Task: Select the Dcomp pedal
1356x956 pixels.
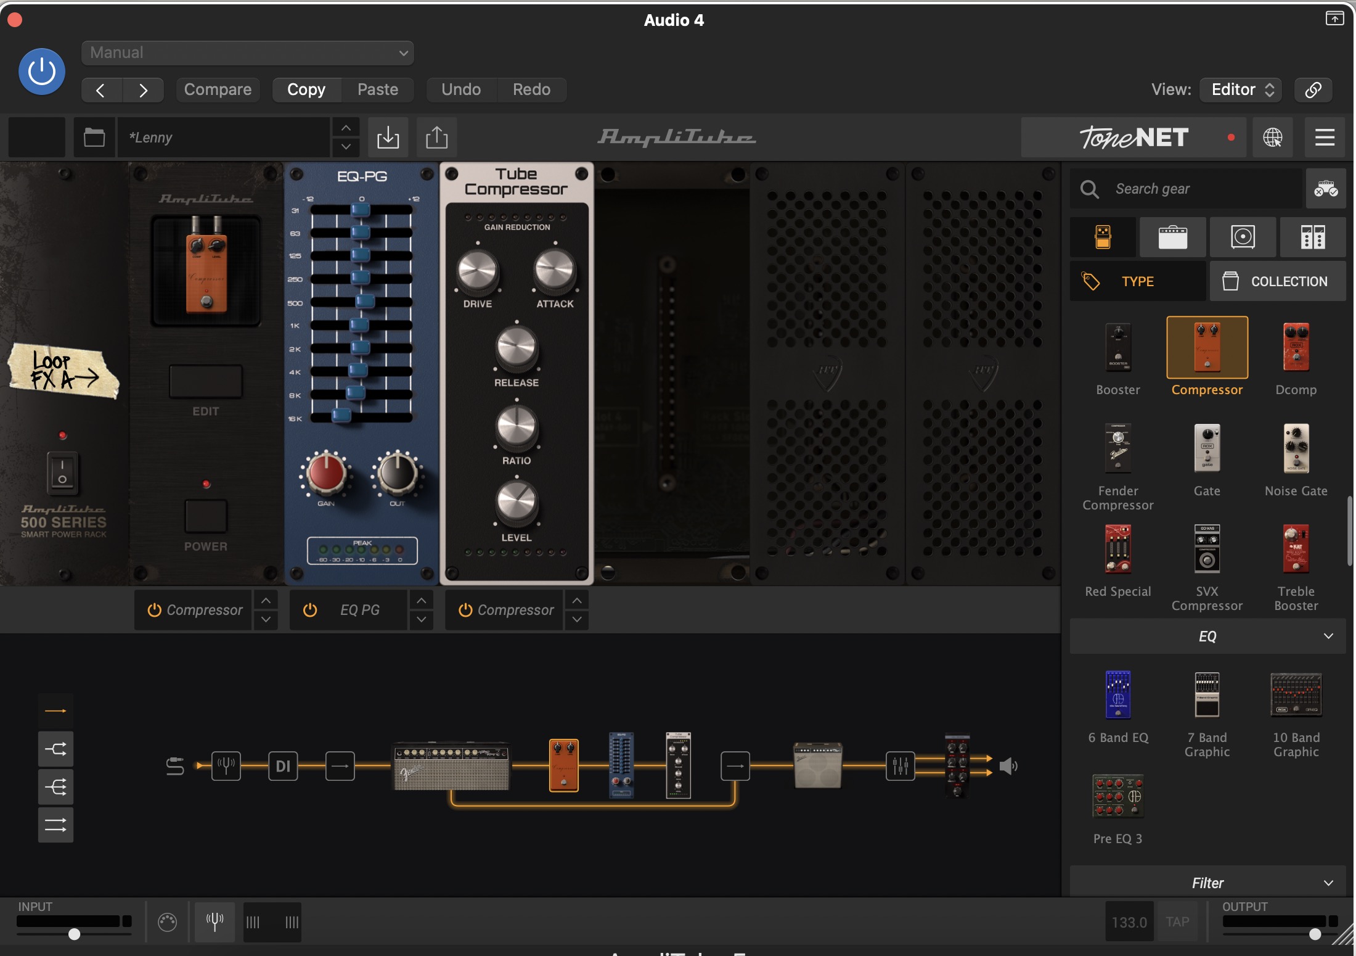Action: tap(1296, 347)
